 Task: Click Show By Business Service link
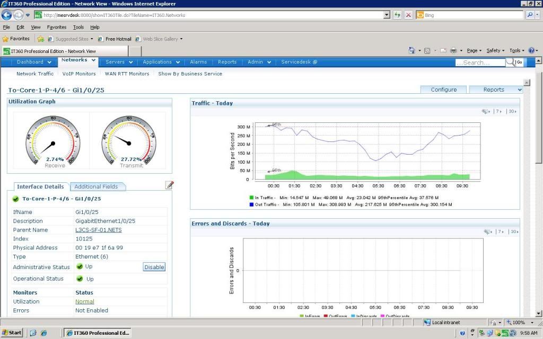click(x=190, y=74)
